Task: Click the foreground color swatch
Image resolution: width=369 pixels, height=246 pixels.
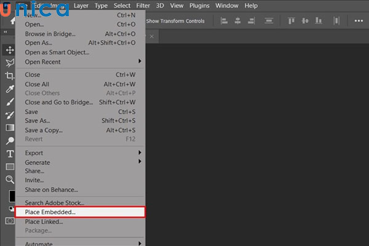Action: [x=11, y=197]
